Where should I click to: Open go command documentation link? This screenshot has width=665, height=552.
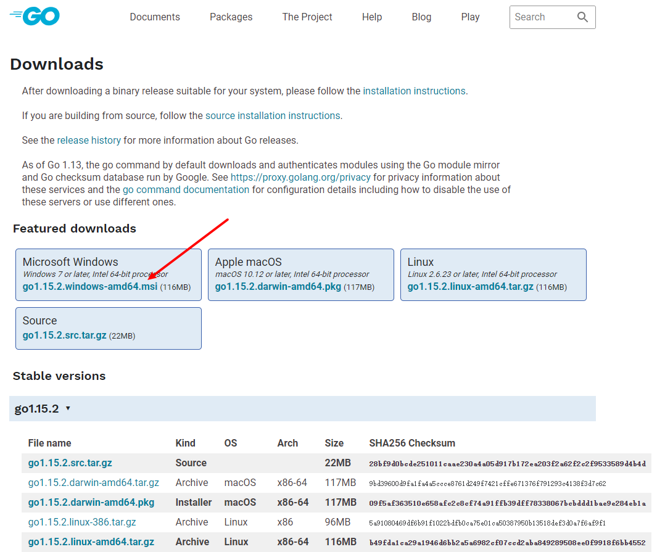[186, 189]
